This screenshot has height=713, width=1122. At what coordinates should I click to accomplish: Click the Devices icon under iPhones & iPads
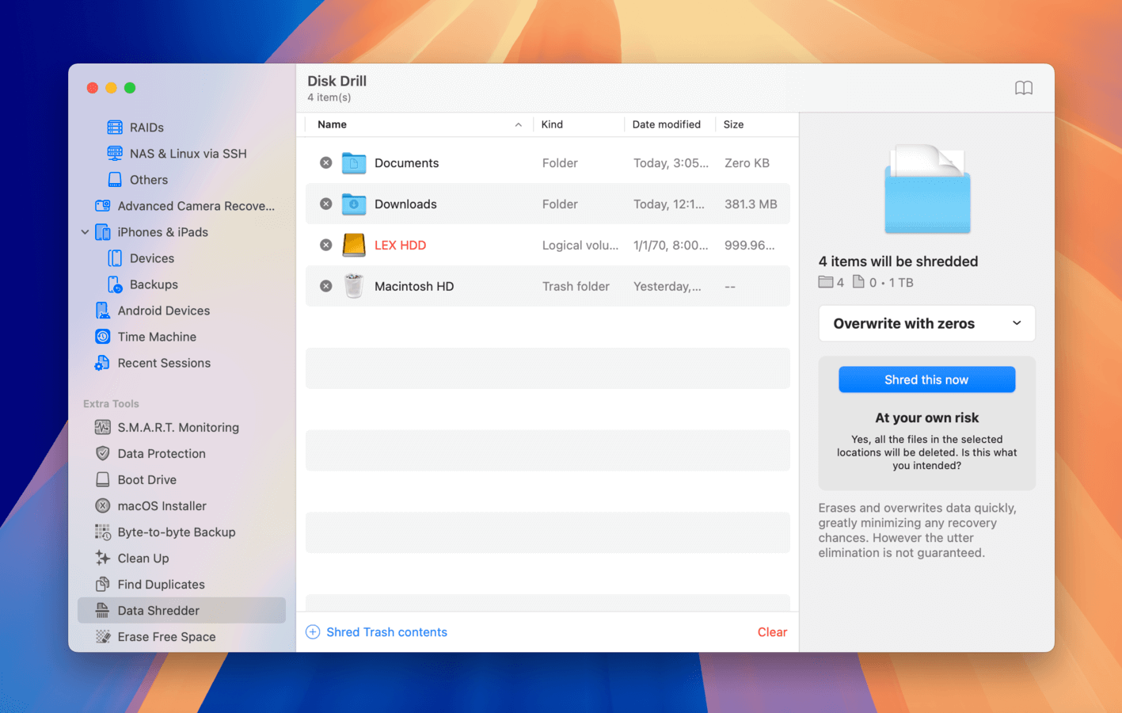(115, 258)
